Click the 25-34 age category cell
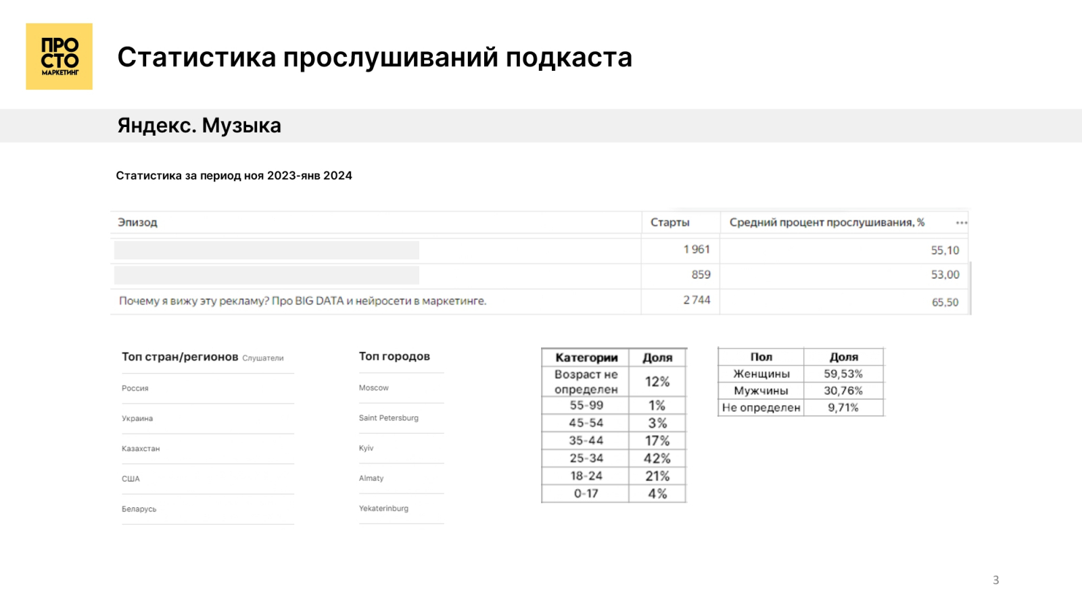Viewport: 1082px width, 608px height. [586, 458]
